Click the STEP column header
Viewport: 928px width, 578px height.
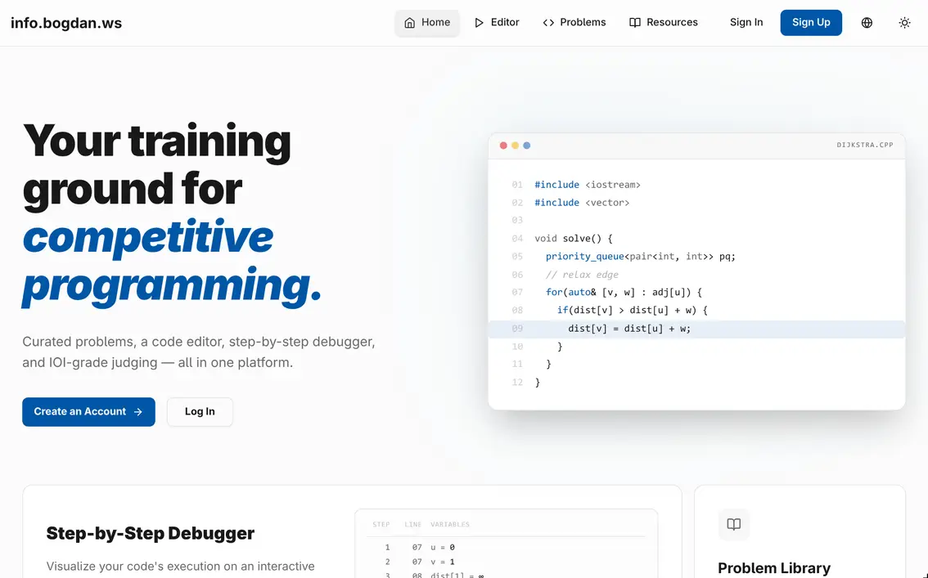(381, 524)
